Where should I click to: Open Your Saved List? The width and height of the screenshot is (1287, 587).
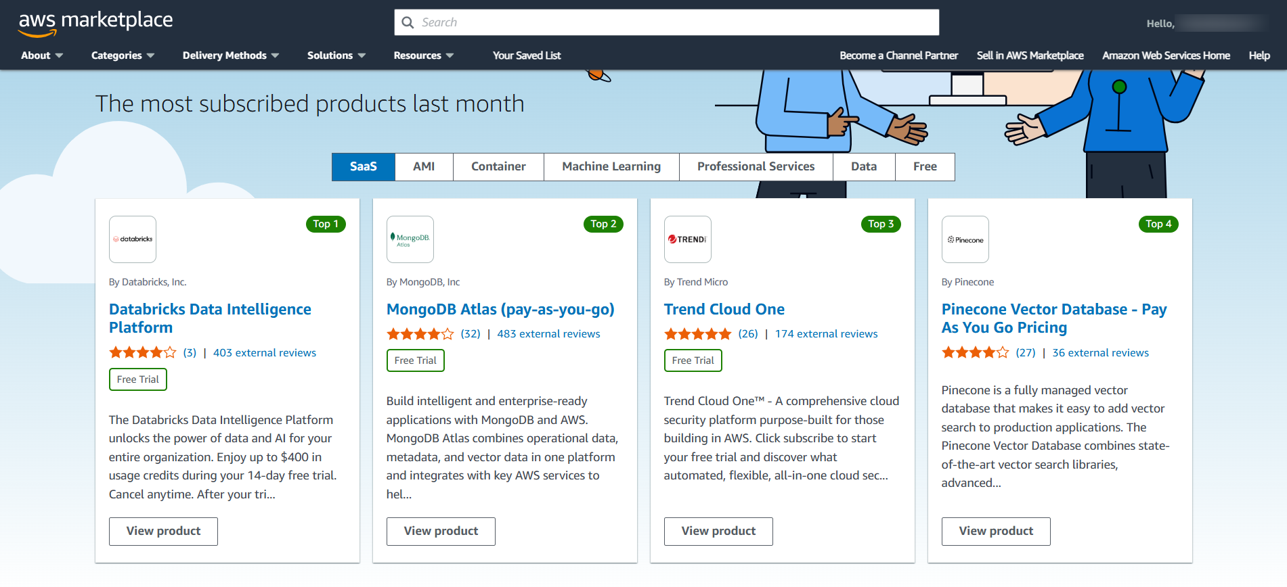(527, 55)
